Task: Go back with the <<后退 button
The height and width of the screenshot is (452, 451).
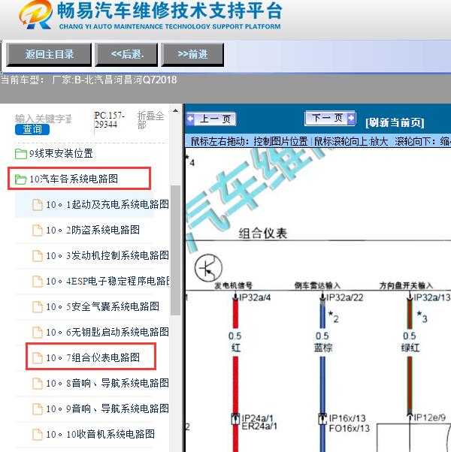Action: coord(127,54)
